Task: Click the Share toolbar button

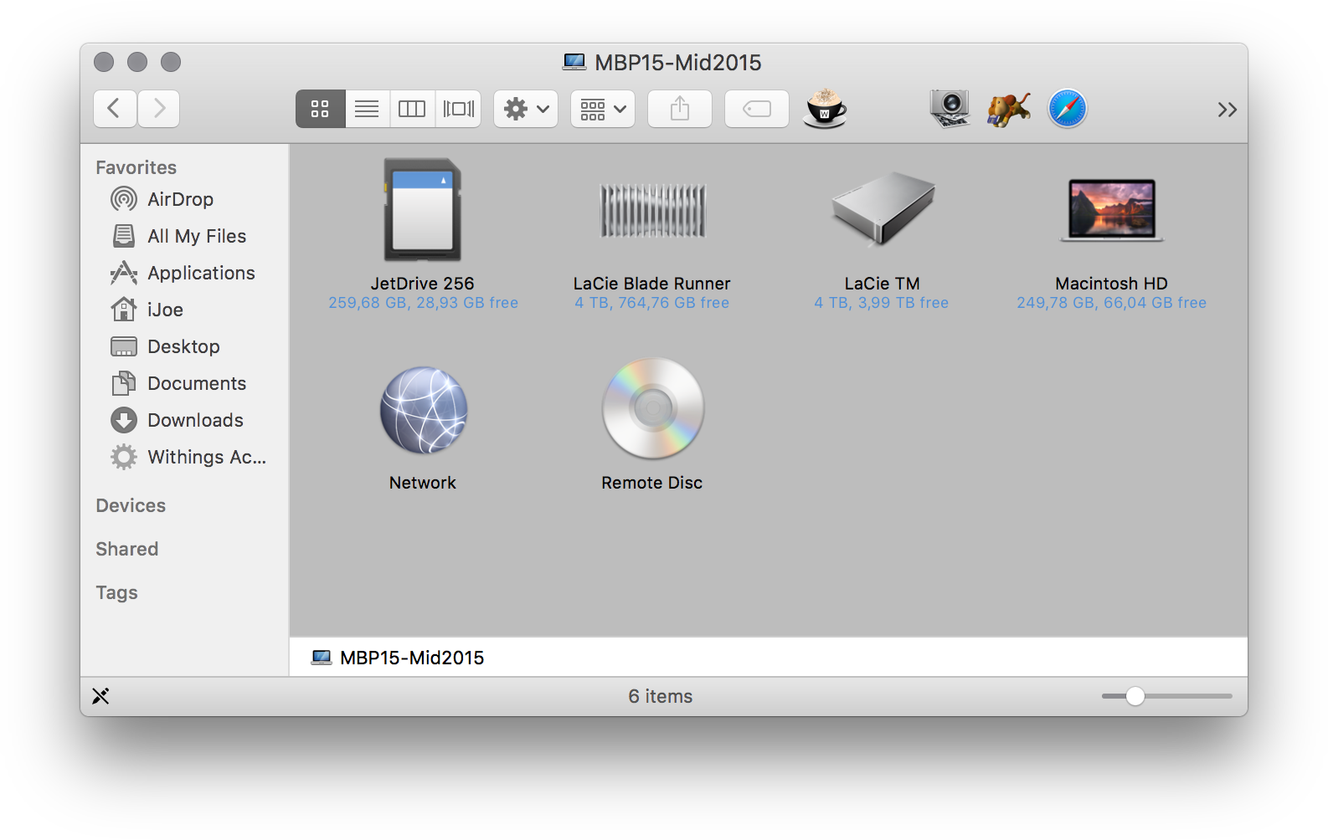Action: [x=680, y=109]
